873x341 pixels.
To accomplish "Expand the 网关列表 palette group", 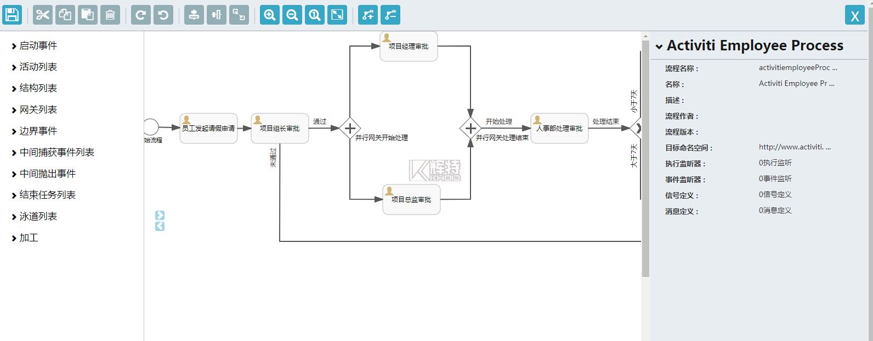I will [34, 110].
